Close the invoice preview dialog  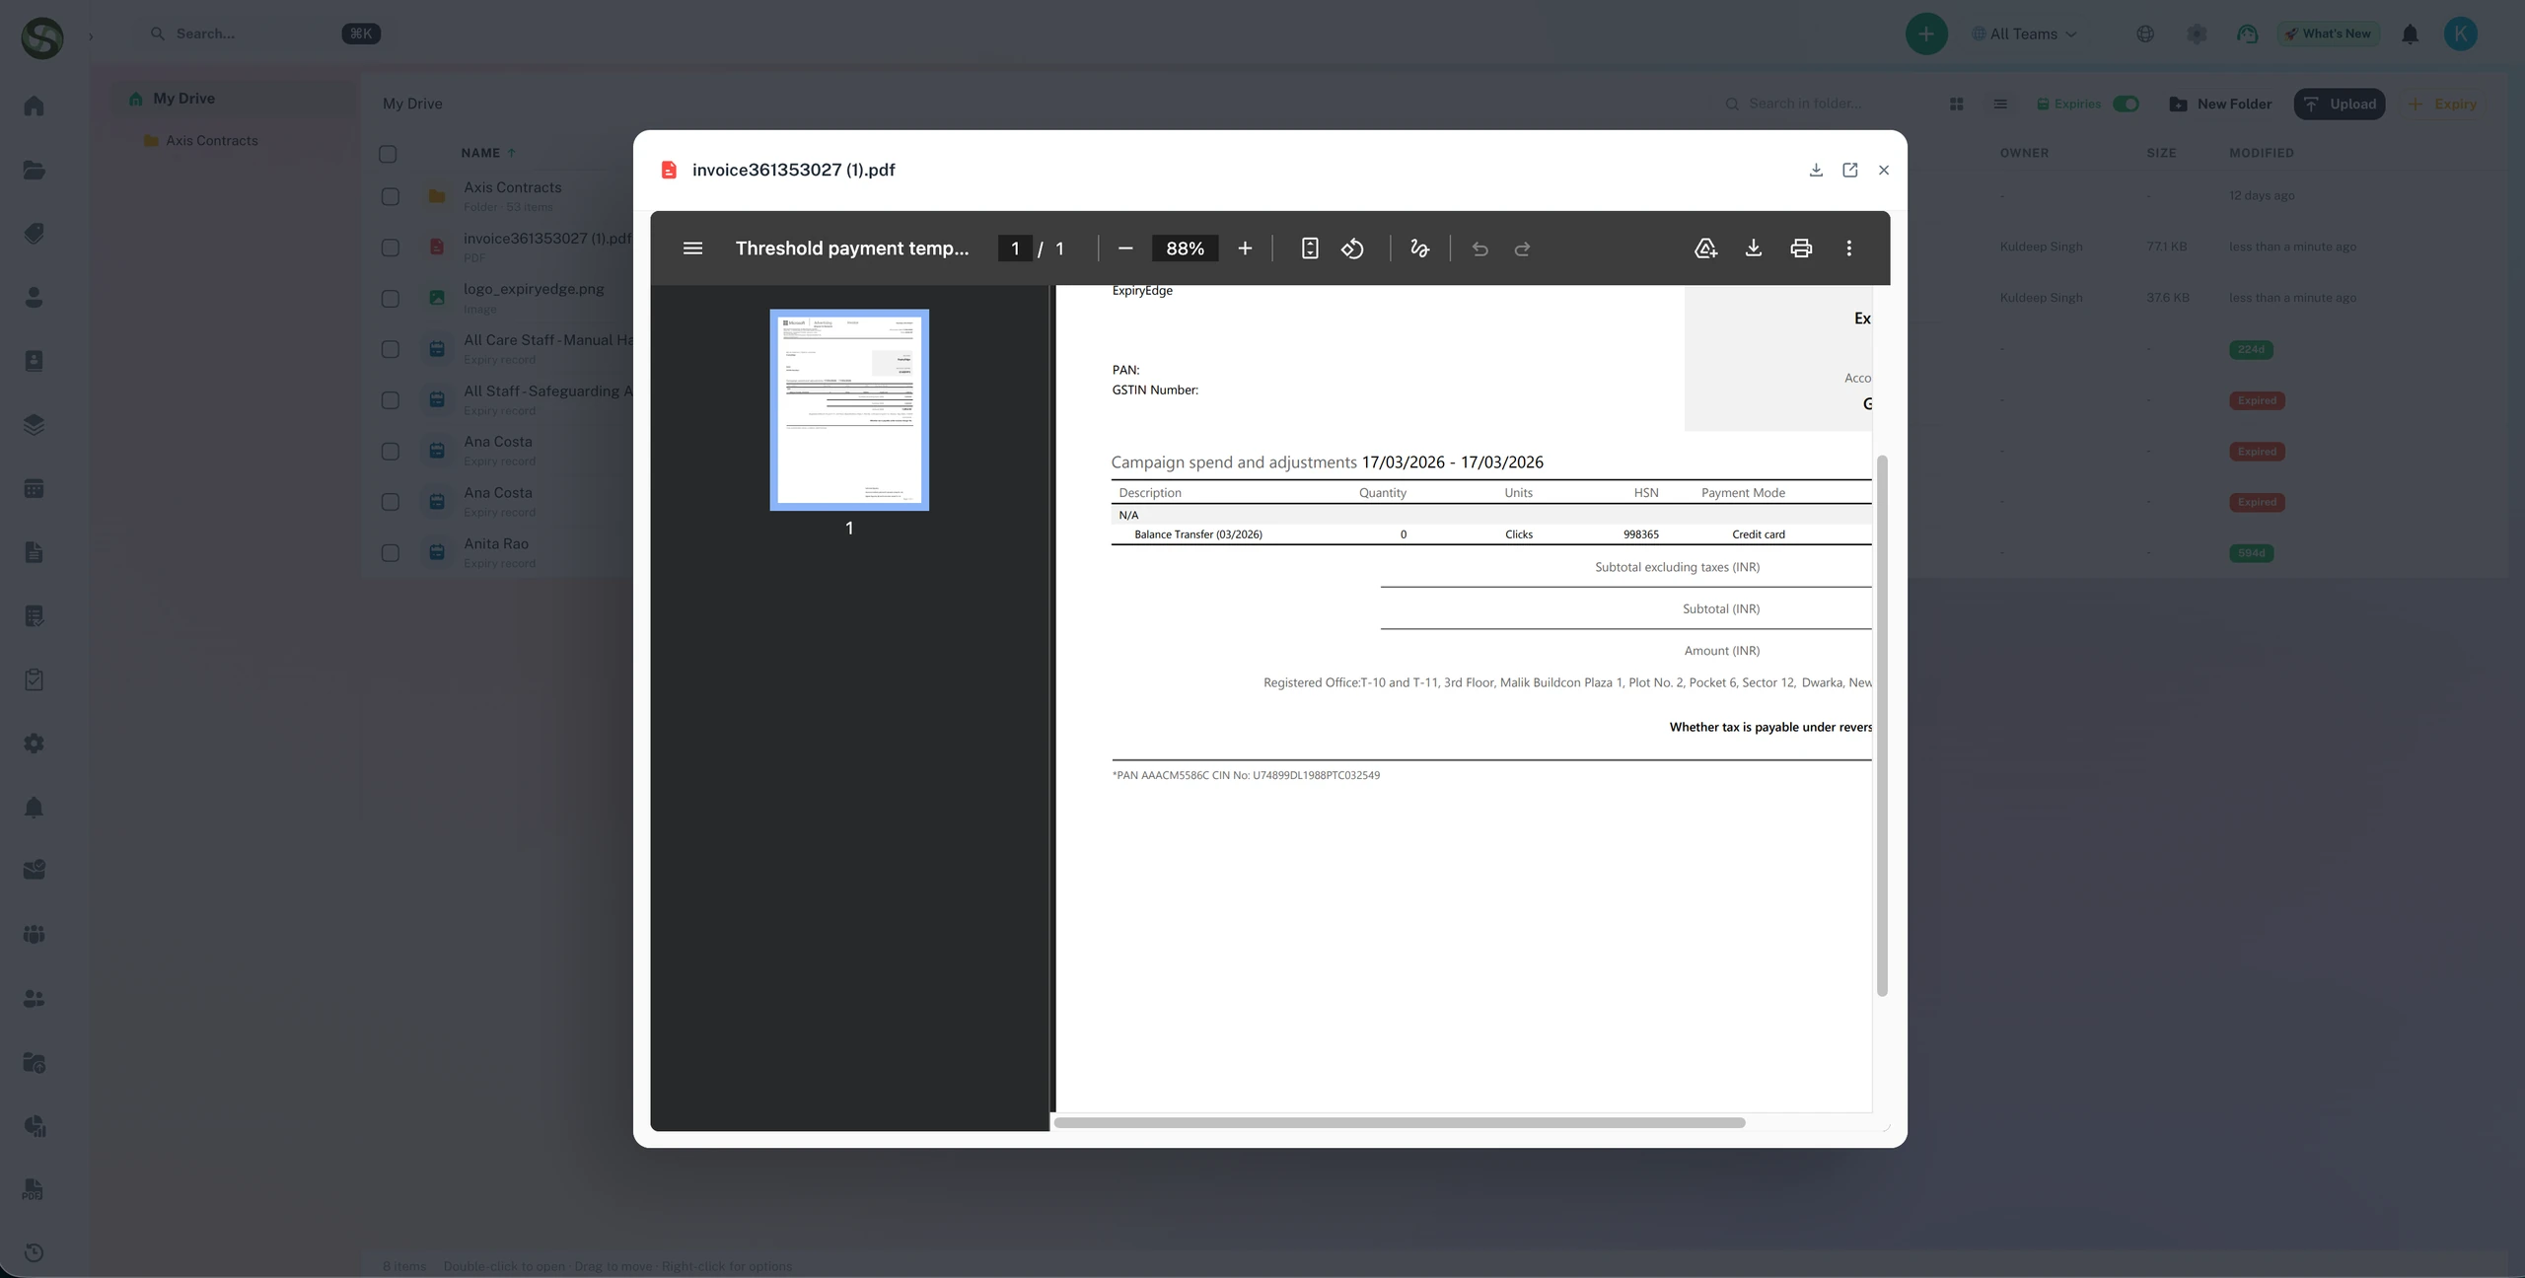(1884, 170)
